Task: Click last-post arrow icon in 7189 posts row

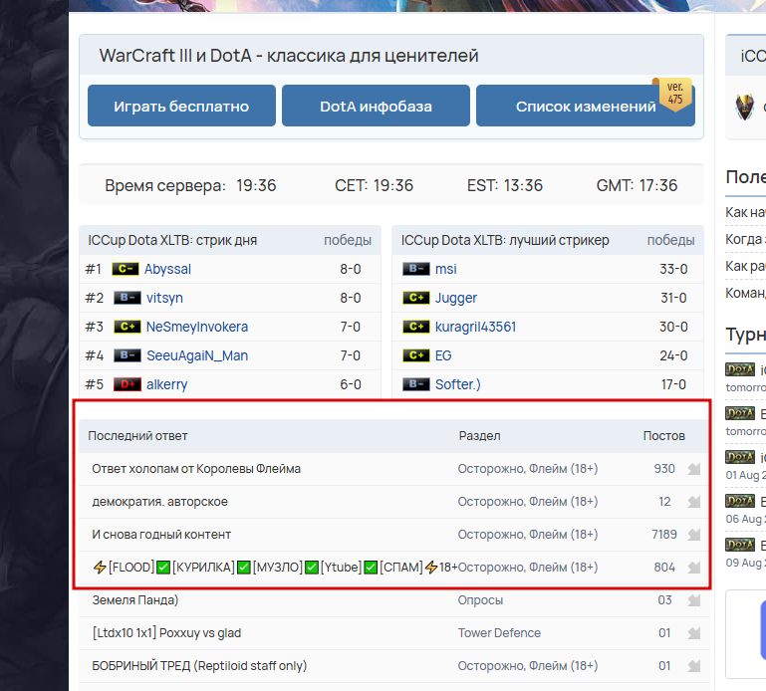Action: click(693, 535)
